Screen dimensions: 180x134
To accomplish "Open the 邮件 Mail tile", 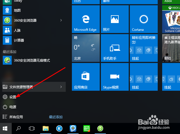I will pyautogui.click(x=129, y=2).
